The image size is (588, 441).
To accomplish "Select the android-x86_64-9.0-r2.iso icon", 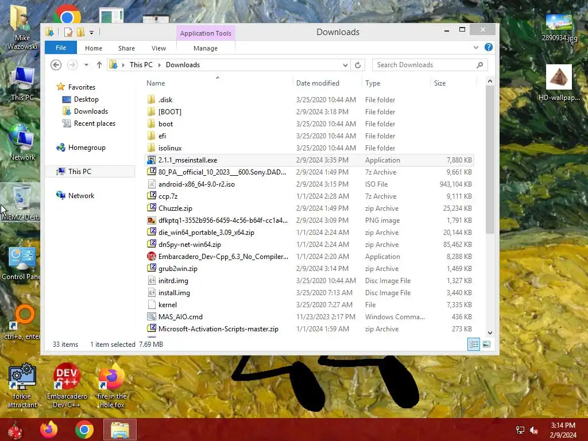I will (x=151, y=184).
